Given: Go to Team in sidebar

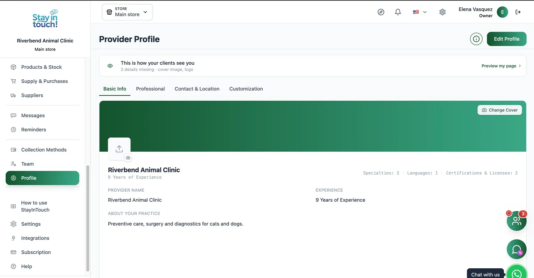Looking at the screenshot, I should coord(42,164).
